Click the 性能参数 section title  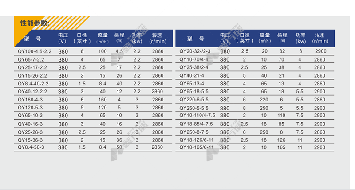pyautogui.click(x=34, y=23)
